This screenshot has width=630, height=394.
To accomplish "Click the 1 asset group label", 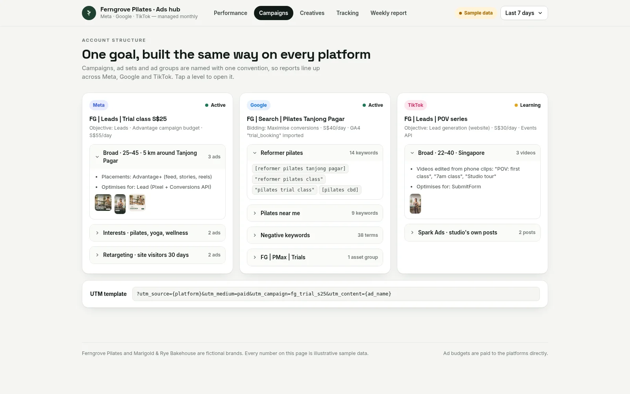I will tap(363, 257).
